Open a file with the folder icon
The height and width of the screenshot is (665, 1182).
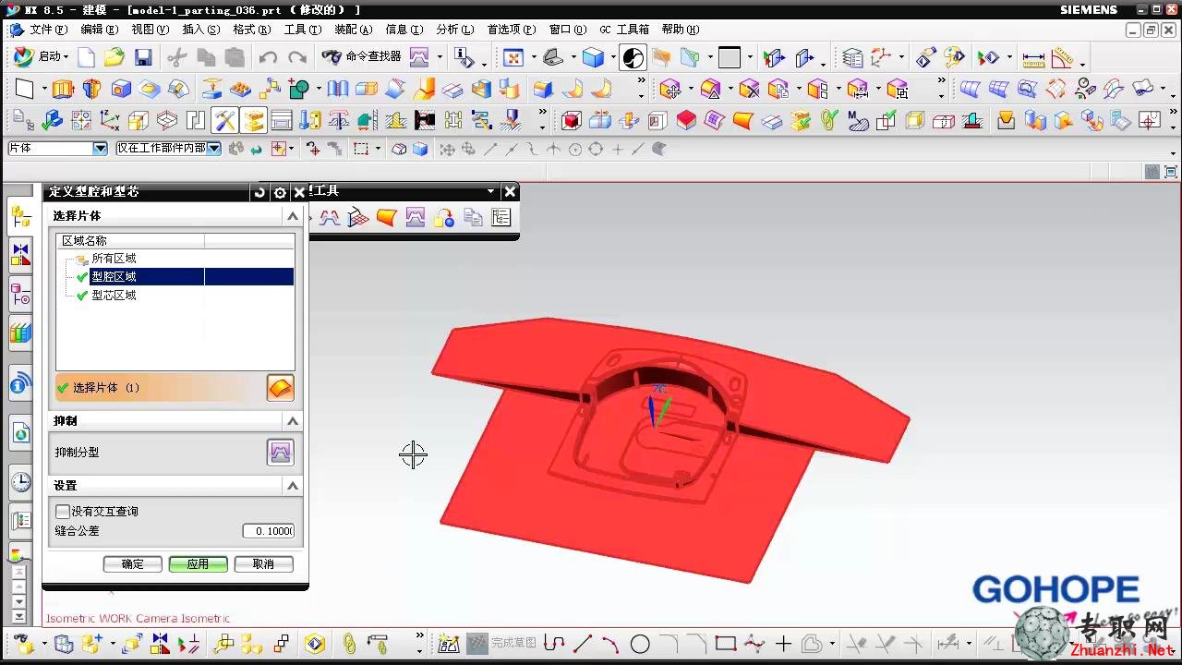[x=114, y=58]
